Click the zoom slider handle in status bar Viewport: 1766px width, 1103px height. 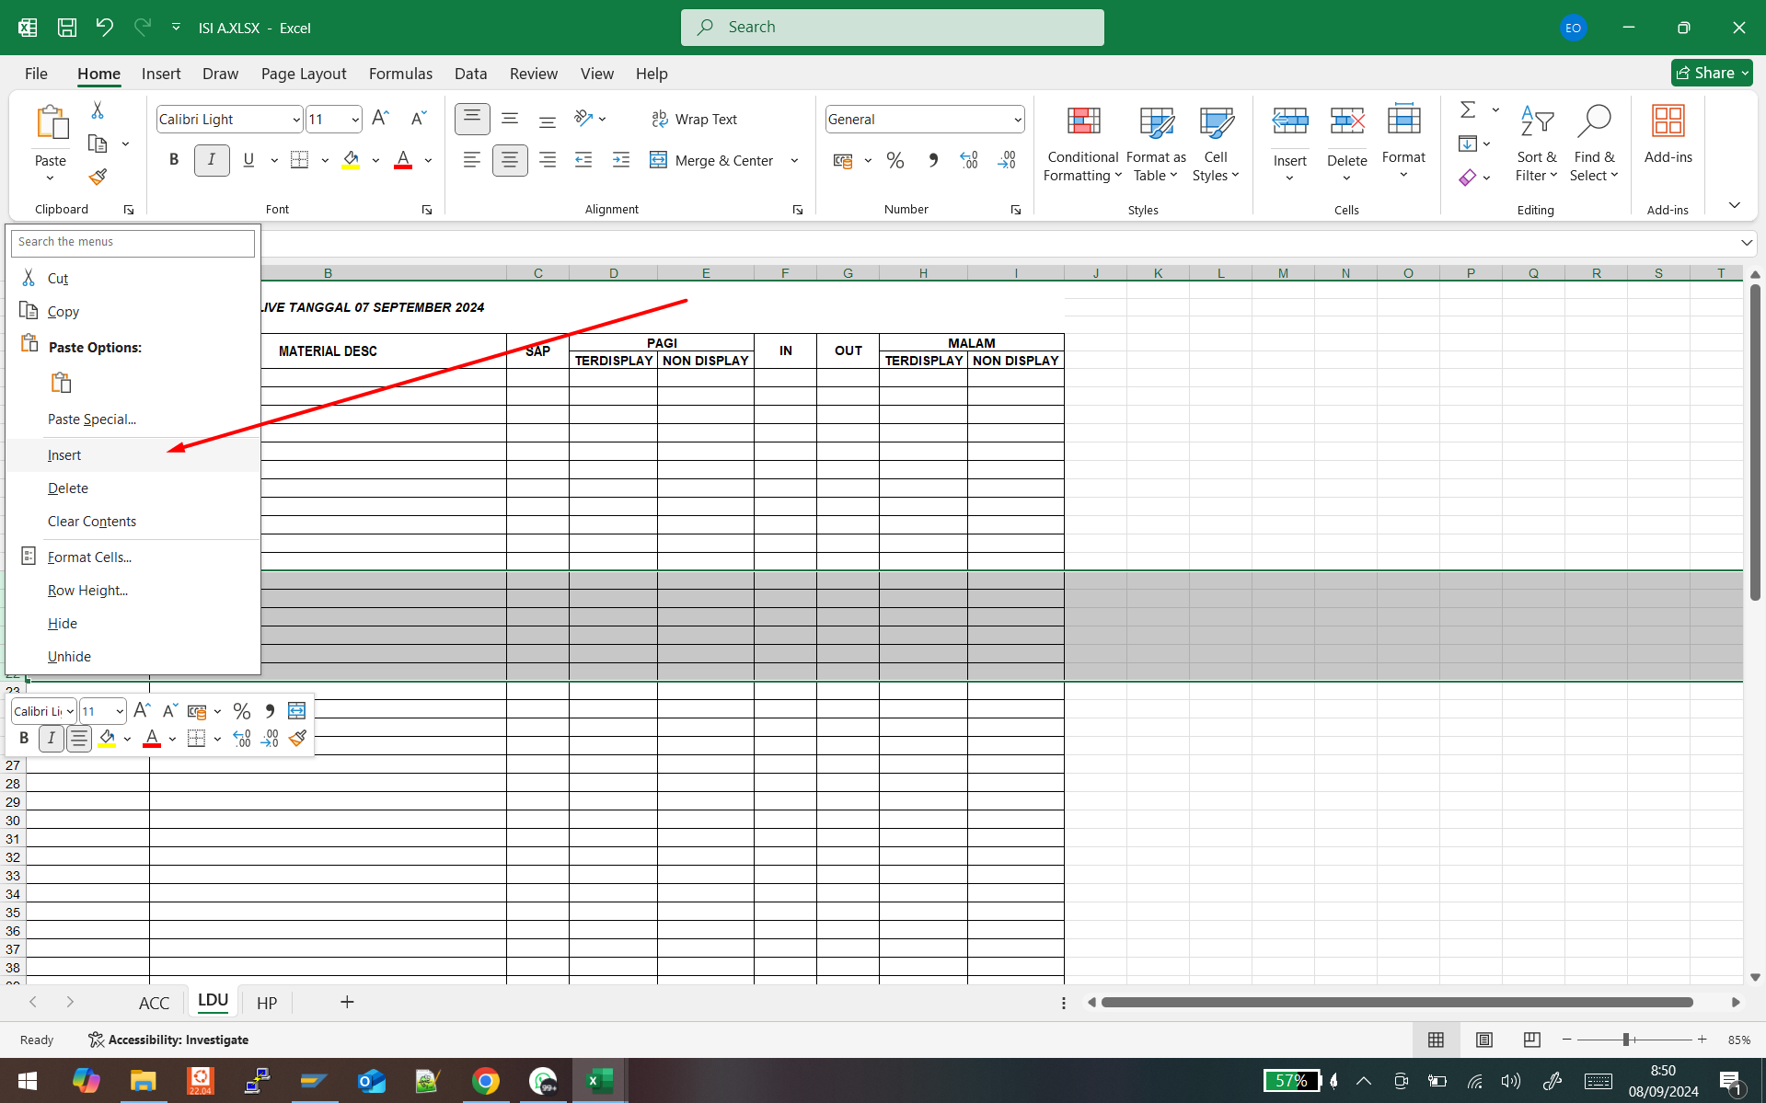pyautogui.click(x=1626, y=1040)
